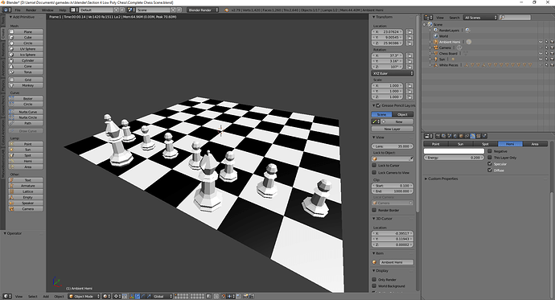The width and height of the screenshot is (555, 300).
Task: Open the Texture properties tab icon
Action: point(479,136)
